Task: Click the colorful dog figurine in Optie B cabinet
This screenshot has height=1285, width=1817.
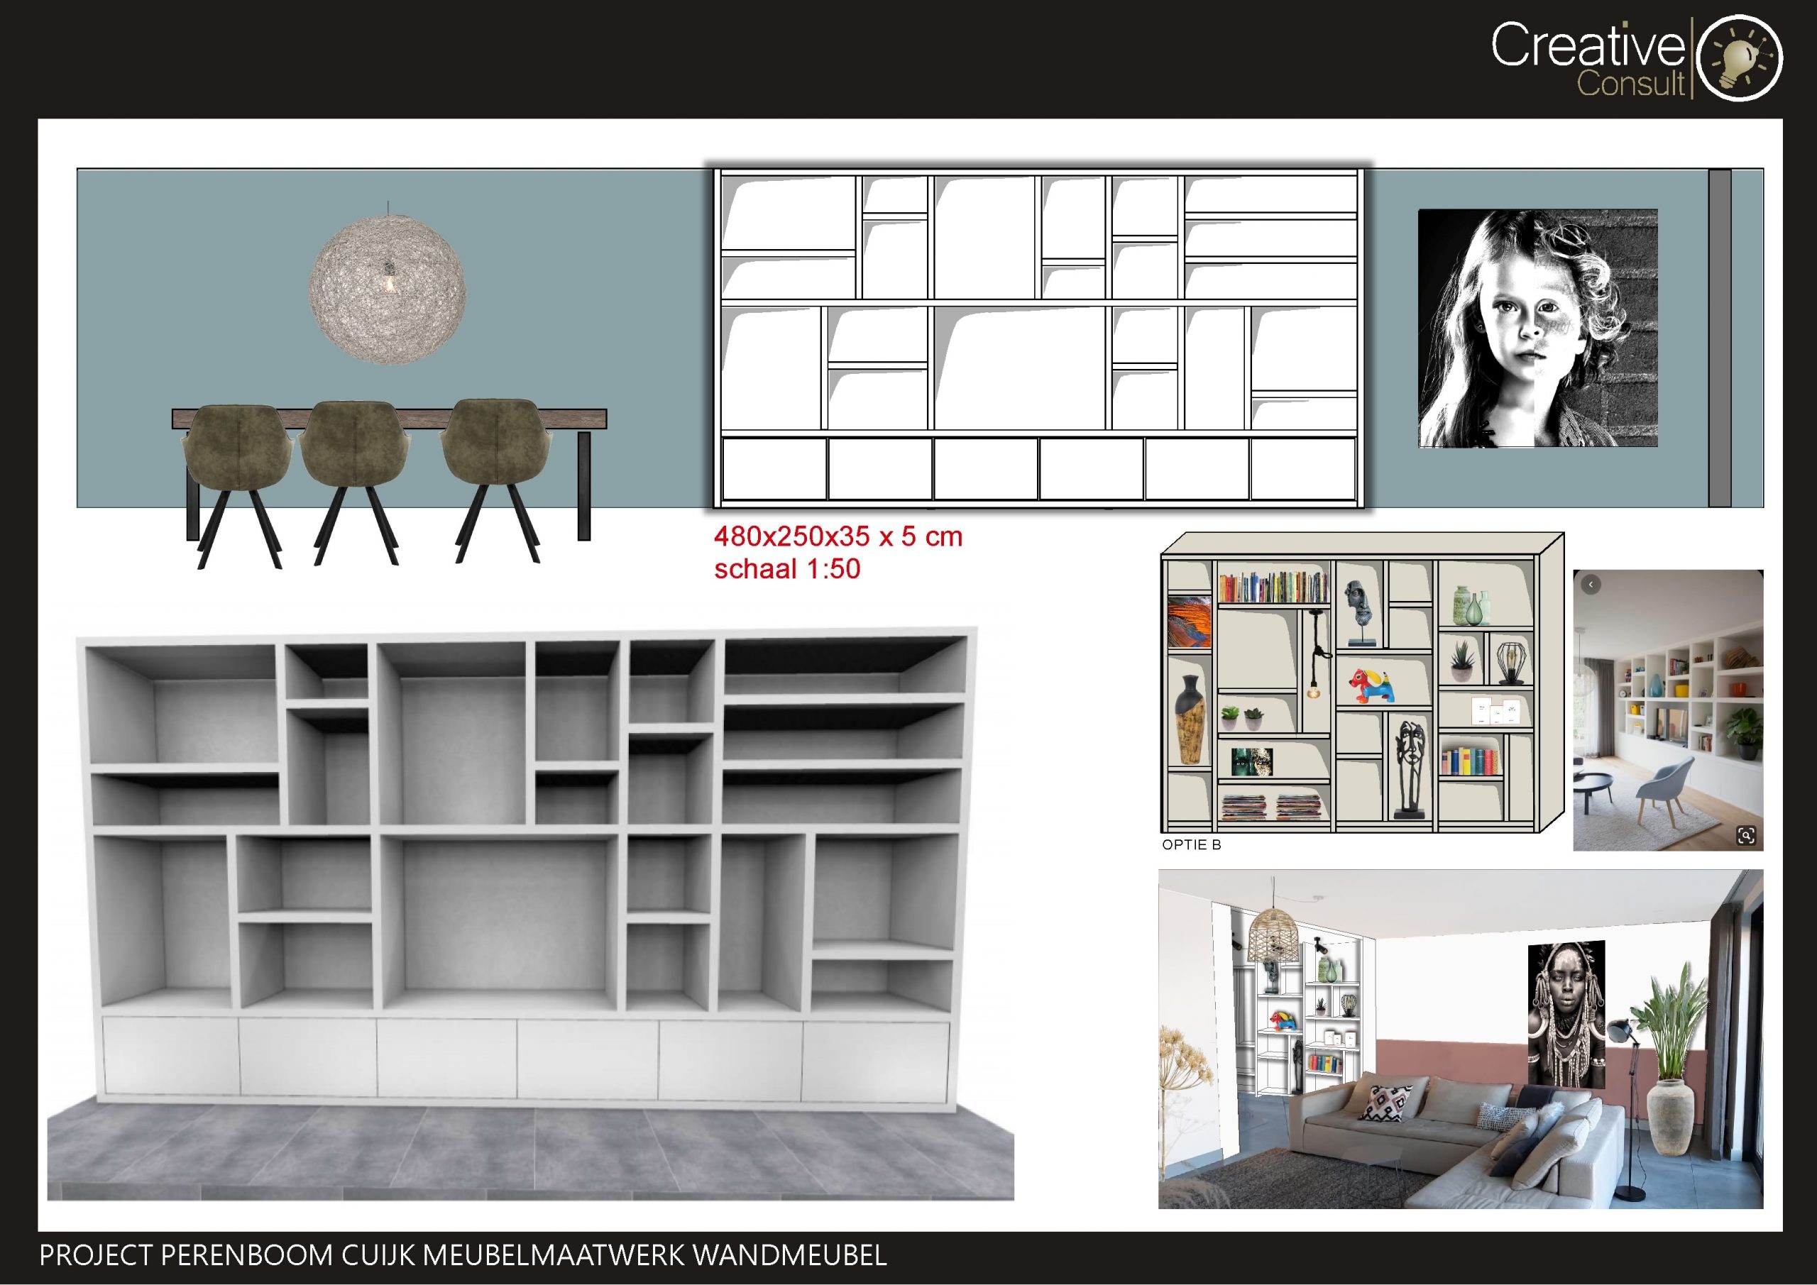Action: click(x=1371, y=685)
